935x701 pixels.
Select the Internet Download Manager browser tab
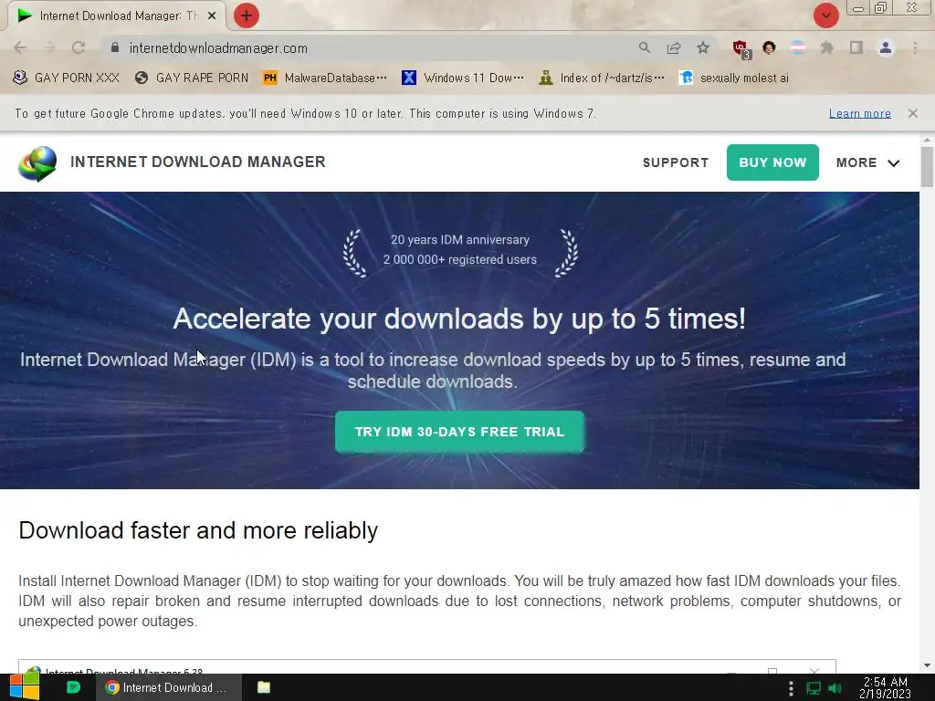tap(116, 16)
